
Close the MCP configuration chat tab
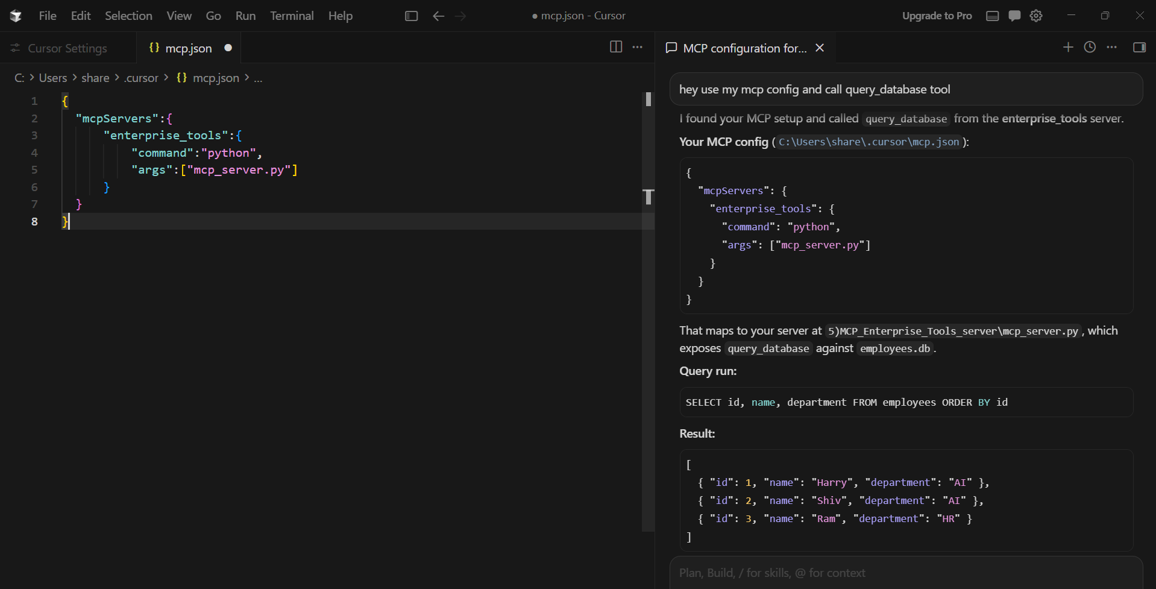click(x=820, y=48)
